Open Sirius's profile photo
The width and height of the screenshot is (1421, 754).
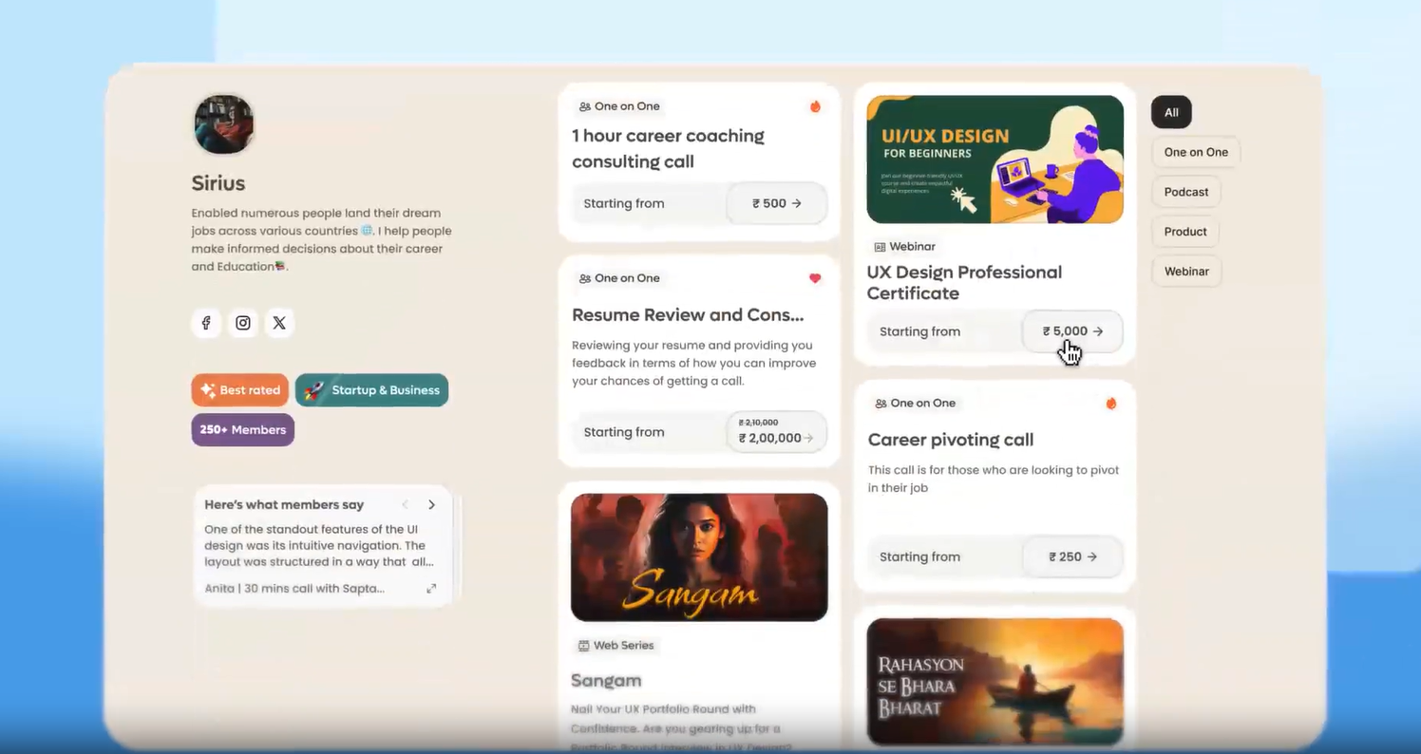(x=224, y=124)
